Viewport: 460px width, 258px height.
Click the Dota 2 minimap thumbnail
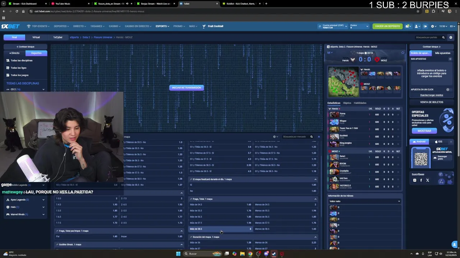[344, 82]
